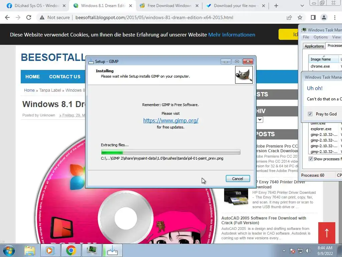Viewport: 342px width, 257px height.
Task: Click the 'Processes: 60' status bar text
Action: 313,175
